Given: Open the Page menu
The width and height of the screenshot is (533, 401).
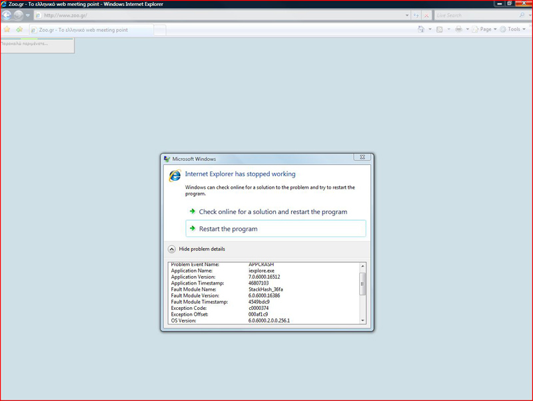Looking at the screenshot, I should click(x=484, y=29).
